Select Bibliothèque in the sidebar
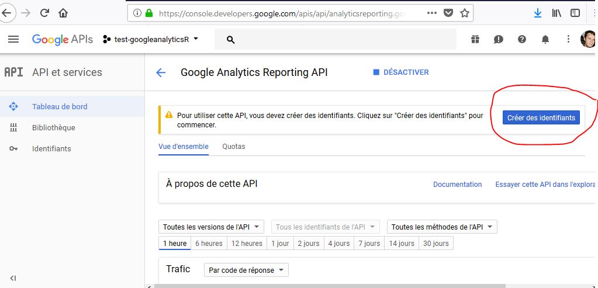This screenshot has height=288, width=598. 53,127
